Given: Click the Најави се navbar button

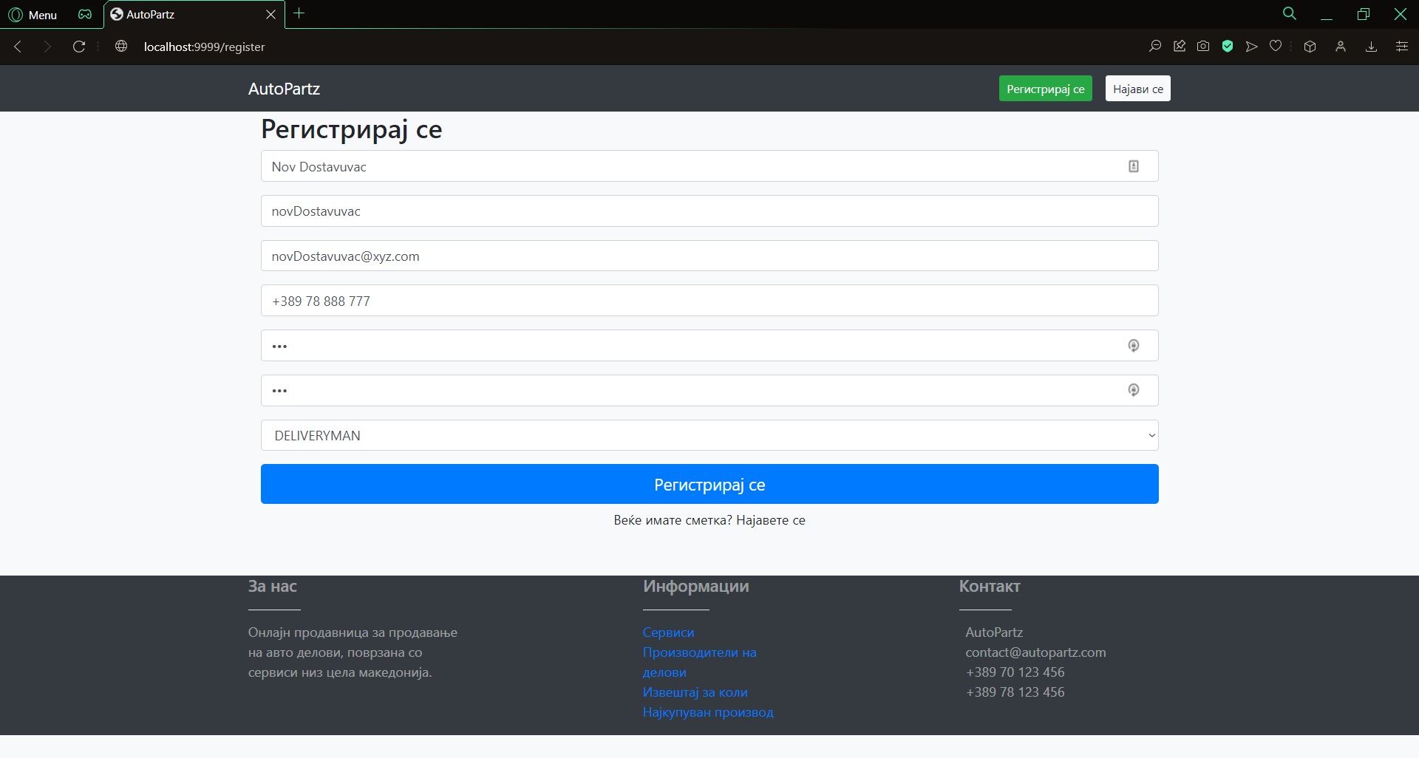Looking at the screenshot, I should tap(1137, 89).
